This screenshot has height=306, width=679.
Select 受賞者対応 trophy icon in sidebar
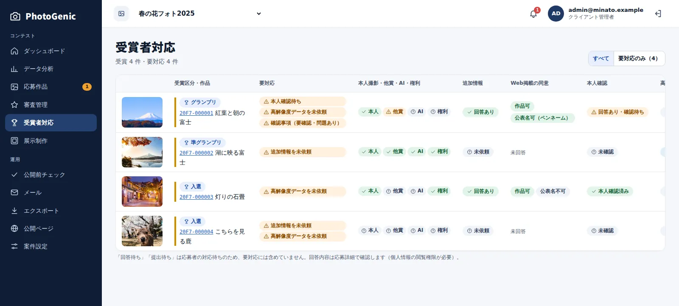(14, 122)
